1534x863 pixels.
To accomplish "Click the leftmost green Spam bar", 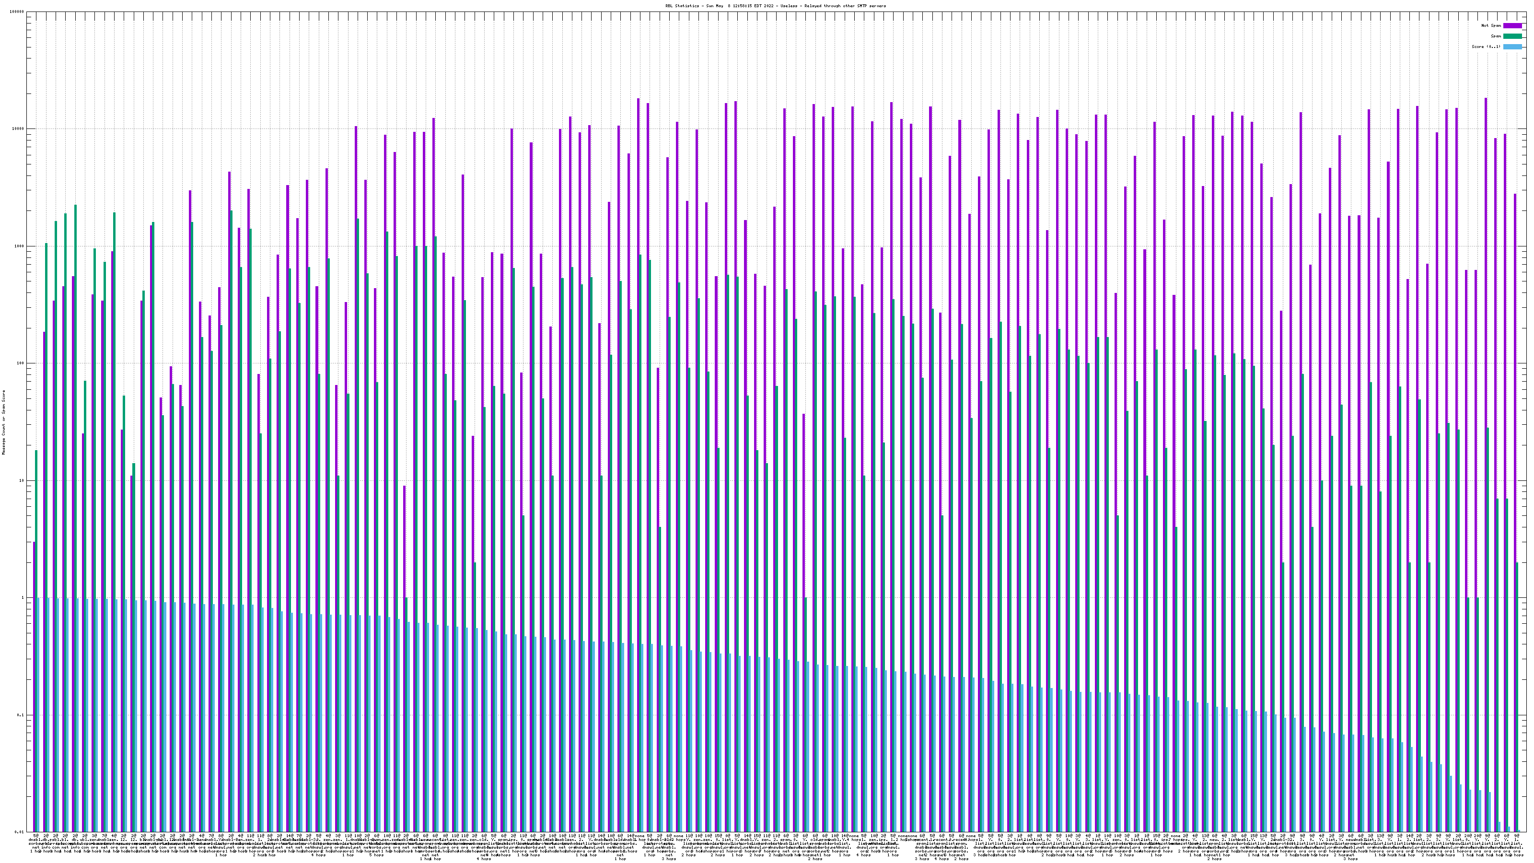I will 36,640.
